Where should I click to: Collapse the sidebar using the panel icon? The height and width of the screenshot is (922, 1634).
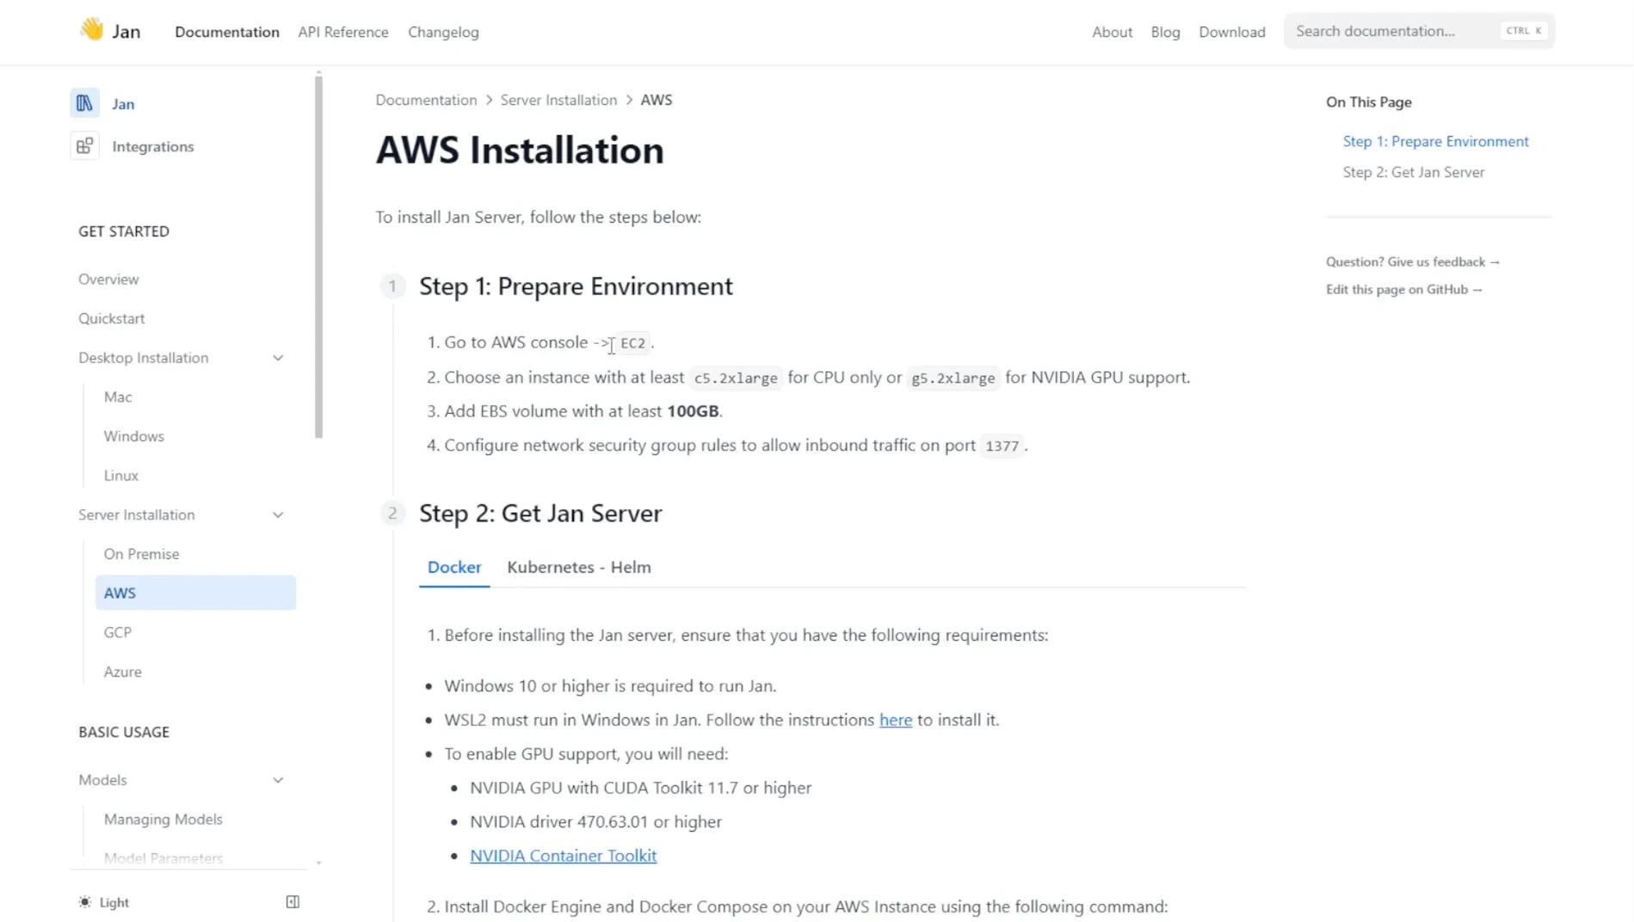(x=292, y=901)
